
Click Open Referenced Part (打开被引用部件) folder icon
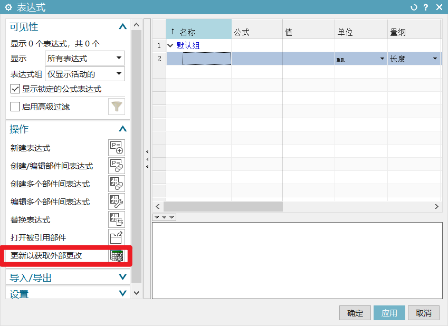pyautogui.click(x=117, y=237)
